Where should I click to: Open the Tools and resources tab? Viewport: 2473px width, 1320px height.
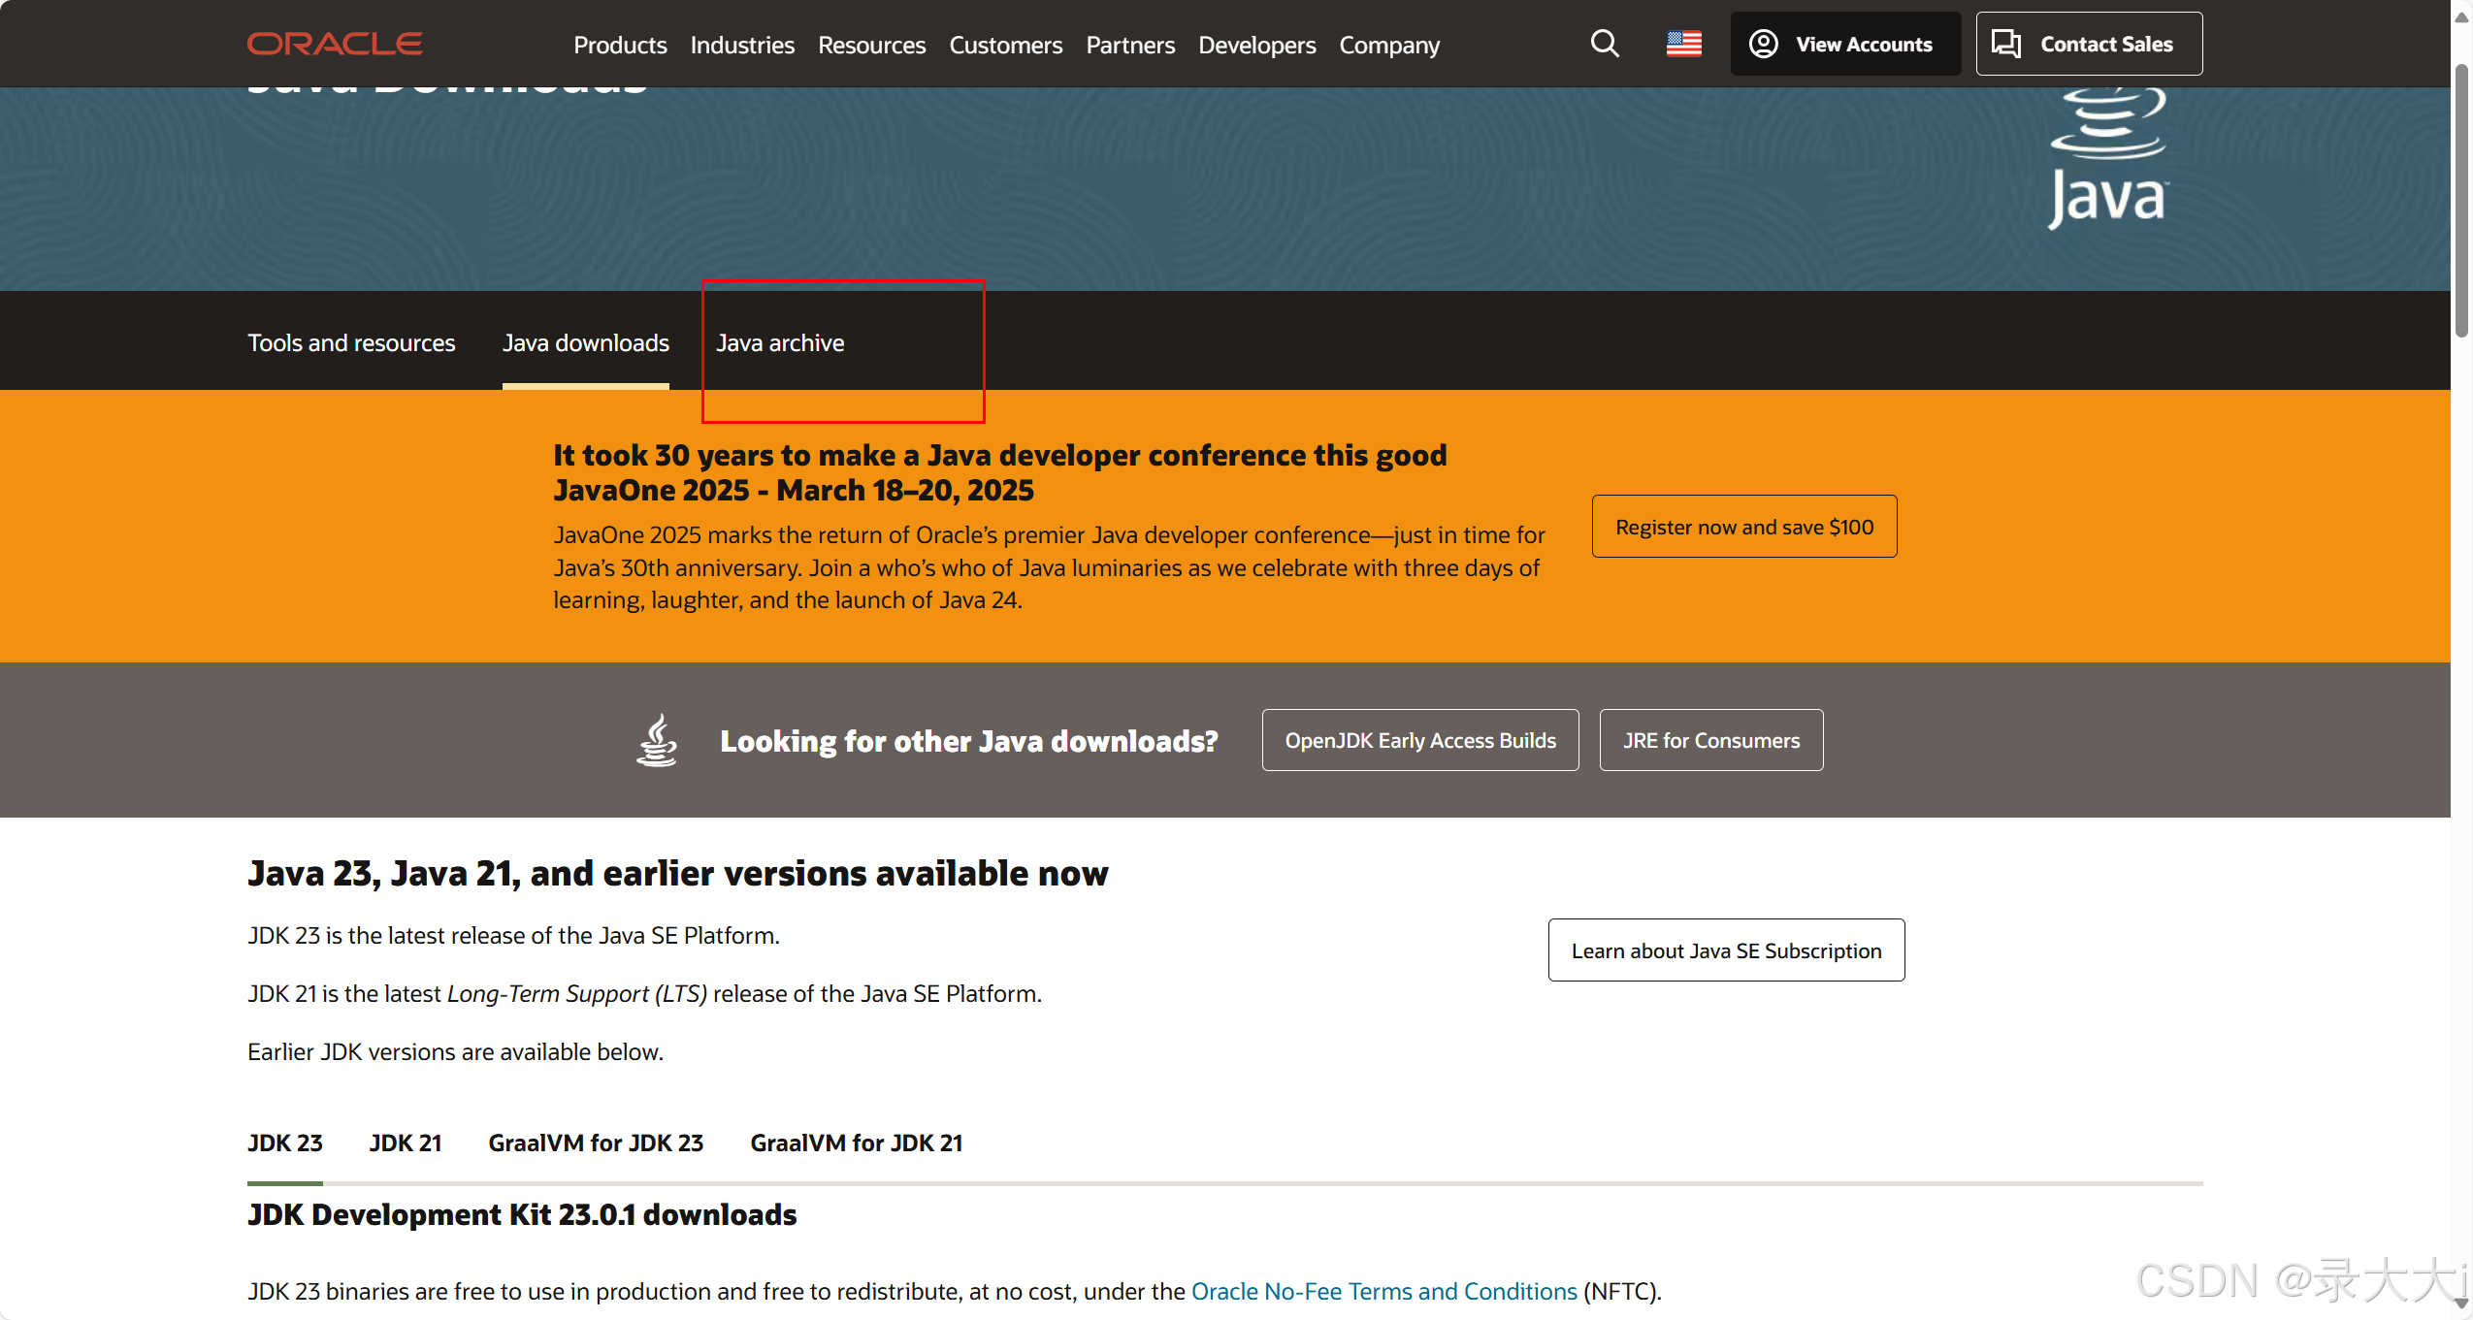351,342
